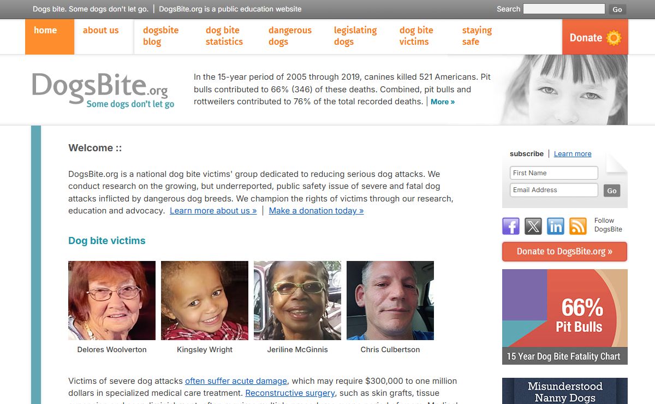Viewport: 655px width, 404px height.
Task: Focus the top Search text field
Action: pyautogui.click(x=564, y=9)
